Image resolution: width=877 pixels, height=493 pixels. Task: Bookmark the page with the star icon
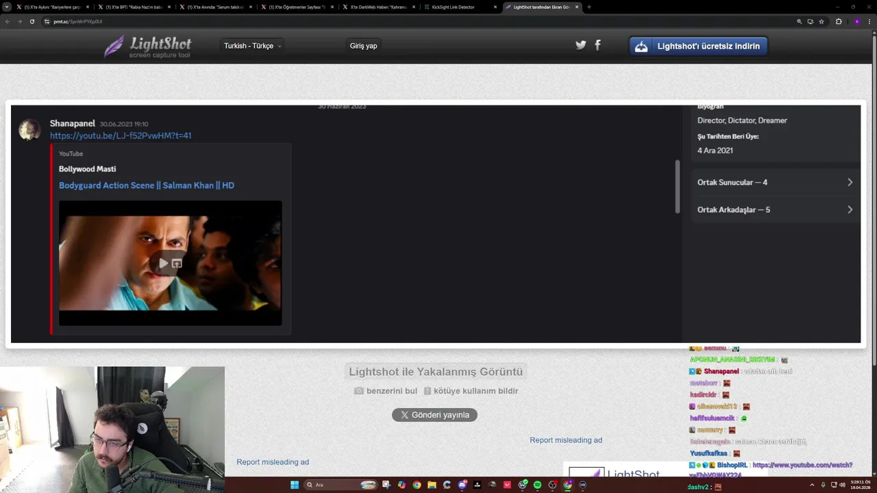(x=822, y=21)
